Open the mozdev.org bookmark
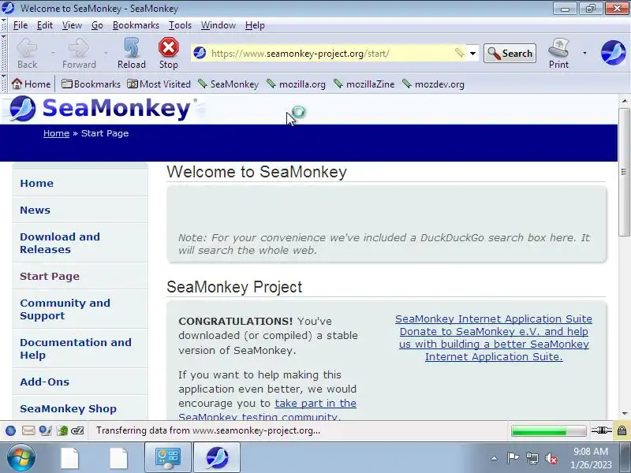Viewport: 631px width, 473px height. coord(433,84)
